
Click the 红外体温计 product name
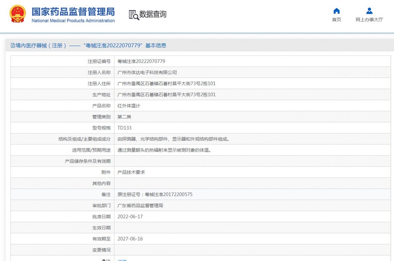tap(129, 106)
